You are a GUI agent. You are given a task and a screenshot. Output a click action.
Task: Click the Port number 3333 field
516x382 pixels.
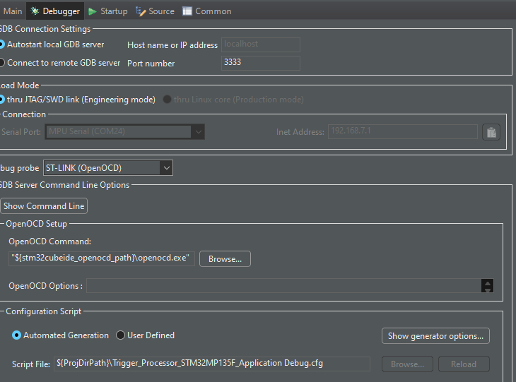pos(261,63)
